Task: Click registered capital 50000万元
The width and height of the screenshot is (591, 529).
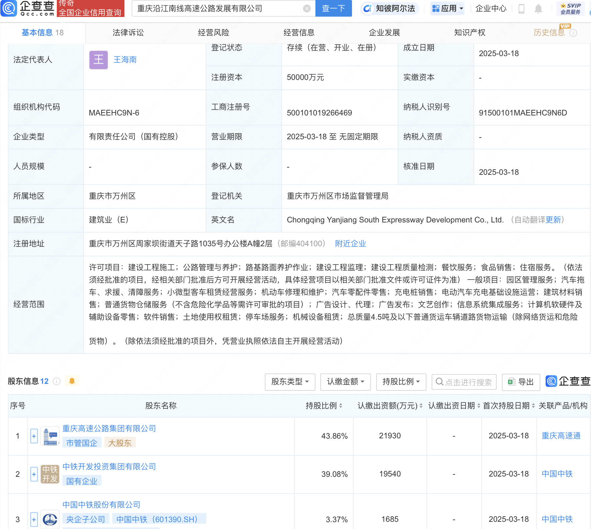Action: tap(305, 77)
